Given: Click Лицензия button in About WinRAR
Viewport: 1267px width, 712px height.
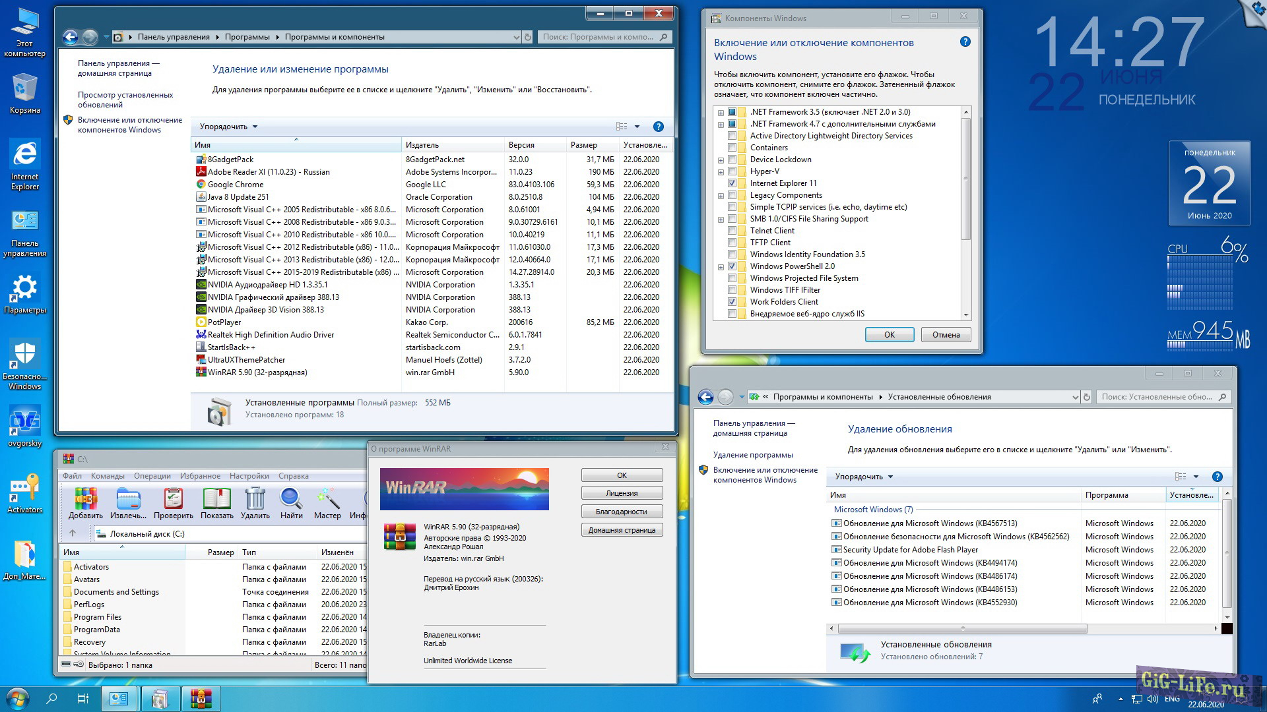Looking at the screenshot, I should click(x=622, y=493).
